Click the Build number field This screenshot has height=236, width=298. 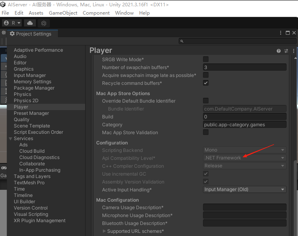point(245,116)
